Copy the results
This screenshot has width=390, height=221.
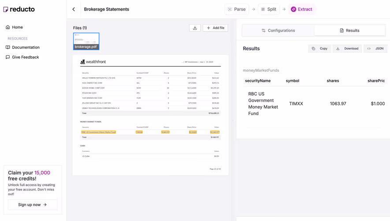[319, 48]
